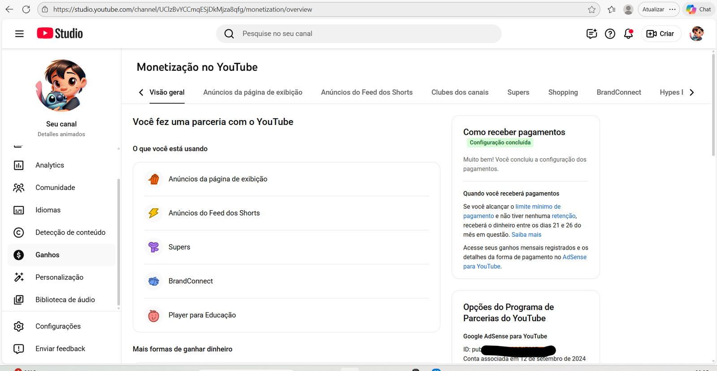717x371 pixels.
Task: Open the channel feedback messages icon
Action: (x=592, y=34)
